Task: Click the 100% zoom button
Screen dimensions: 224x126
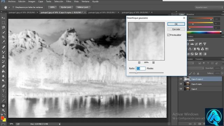Action: coord(52,7)
